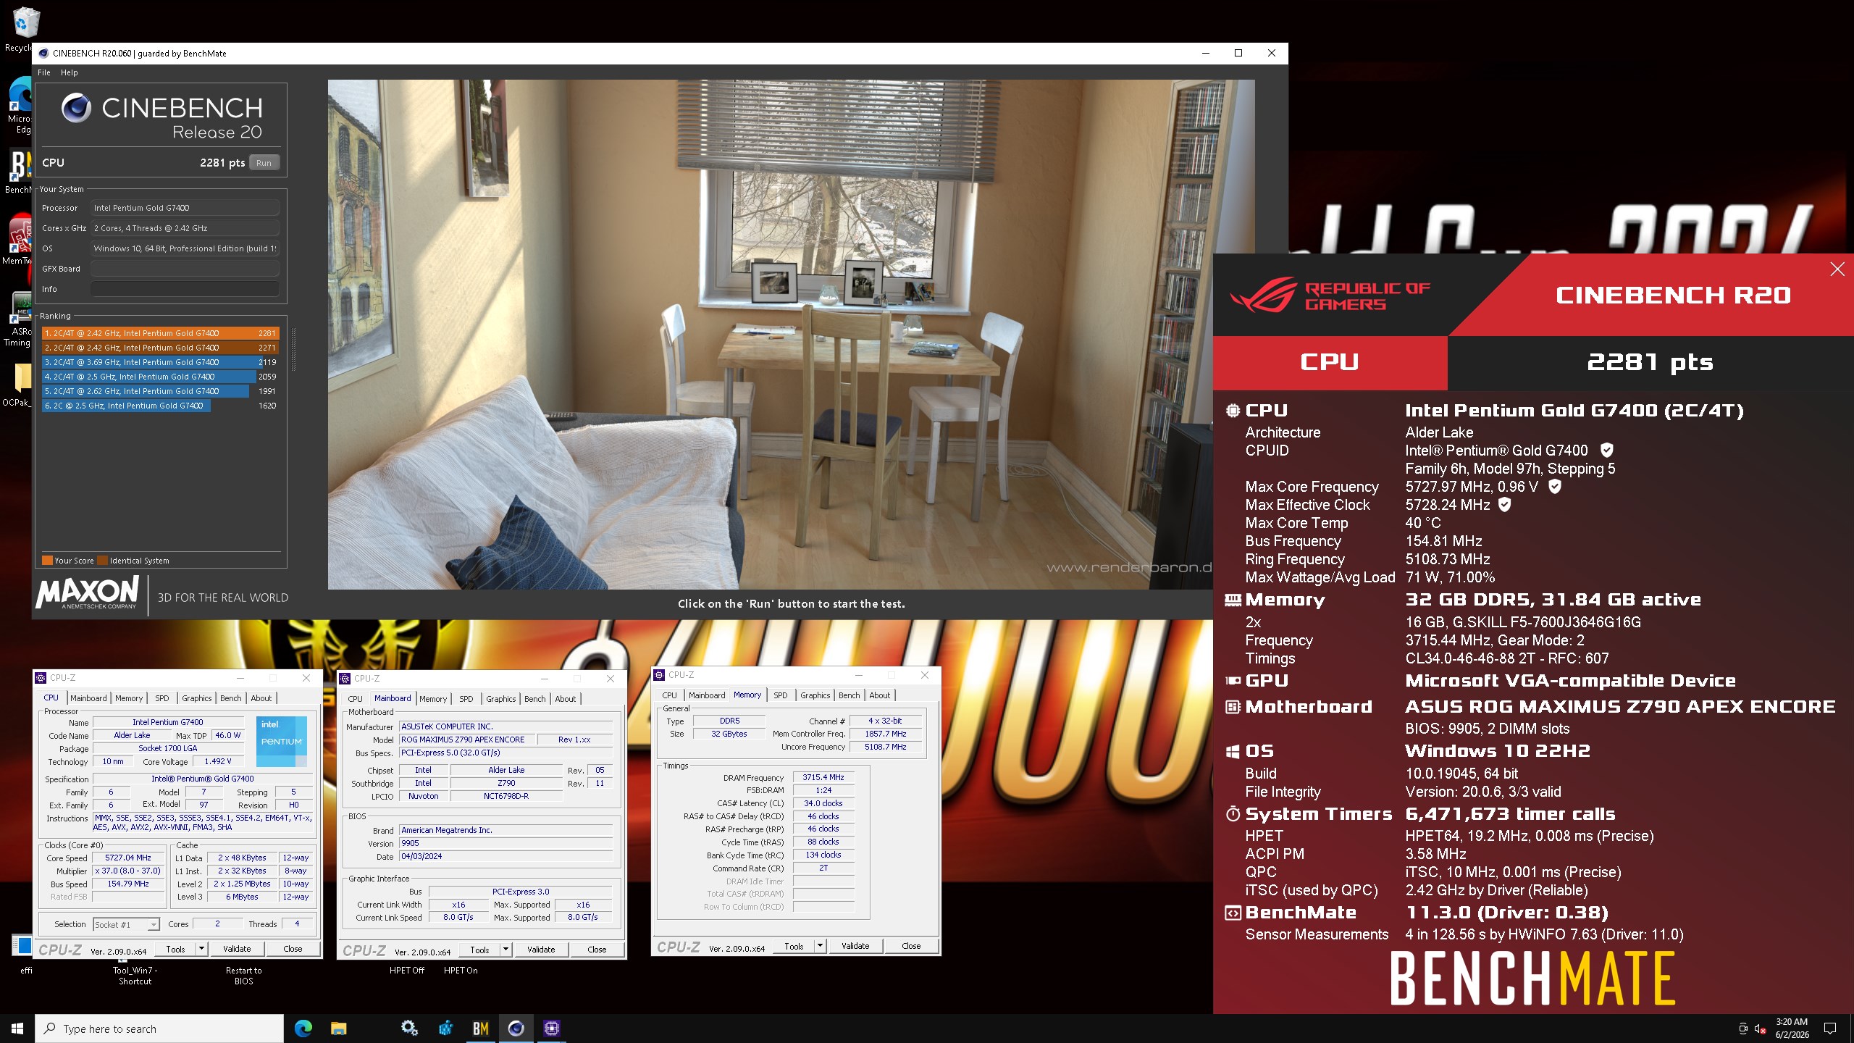Click the DRAM Frequency value 3715.4 MHz in CPU-Z
1854x1043 pixels.
[x=823, y=777]
